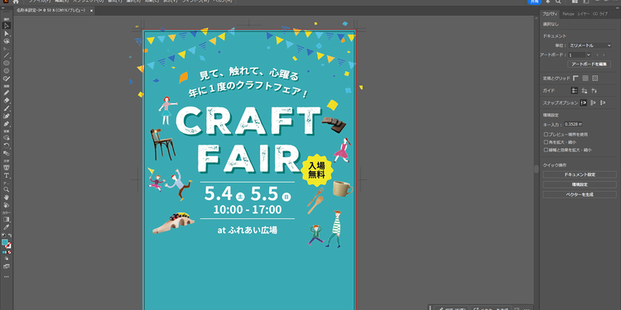Click the ドキュメント設定 button

pos(580,174)
